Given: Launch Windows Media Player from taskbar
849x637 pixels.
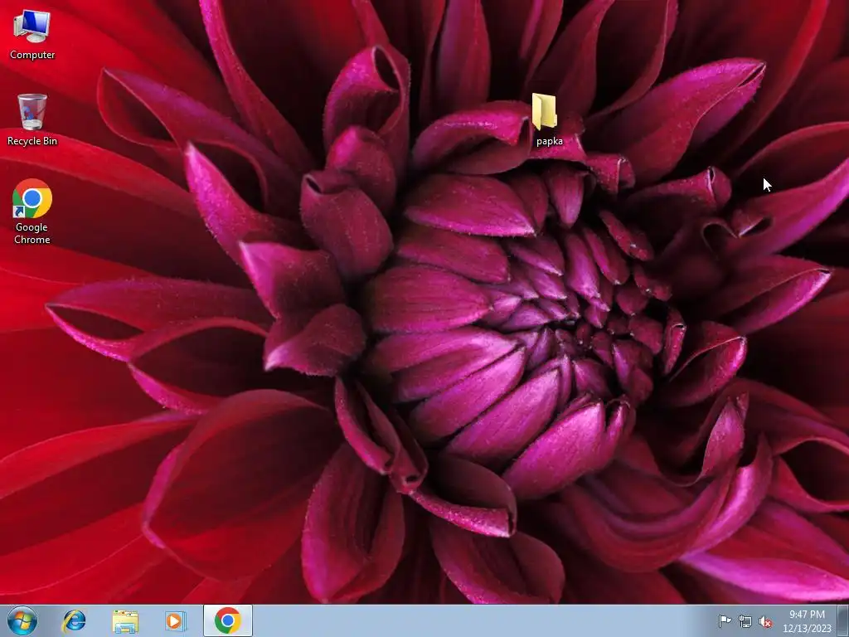Looking at the screenshot, I should 176,620.
